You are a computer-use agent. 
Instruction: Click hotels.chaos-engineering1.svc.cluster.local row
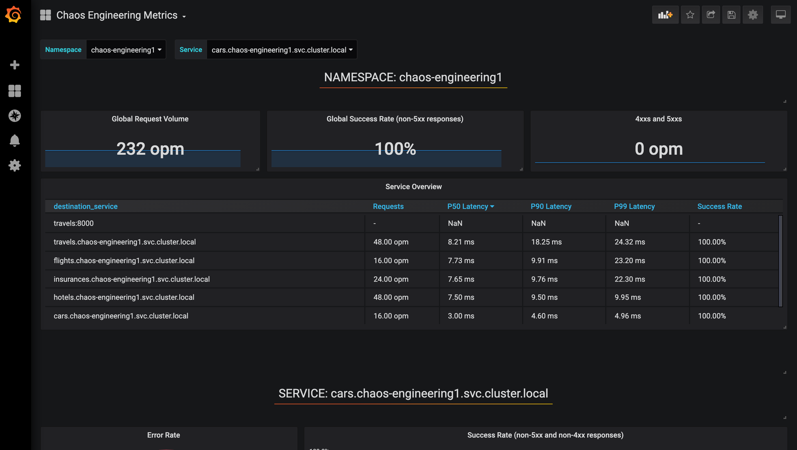coord(412,297)
